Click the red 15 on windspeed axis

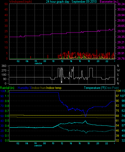(x=6, y=42)
